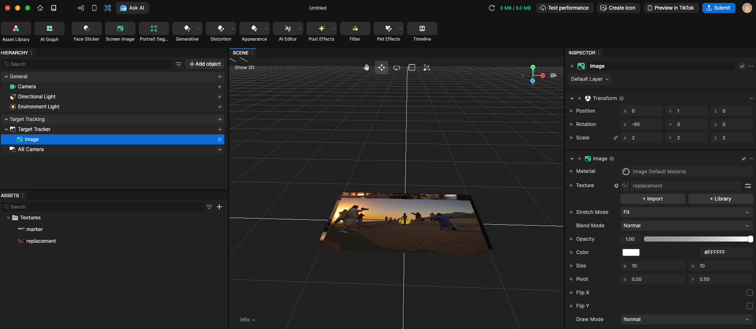Open the Blend Mode dropdown
This screenshot has height=329, width=756.
686,226
